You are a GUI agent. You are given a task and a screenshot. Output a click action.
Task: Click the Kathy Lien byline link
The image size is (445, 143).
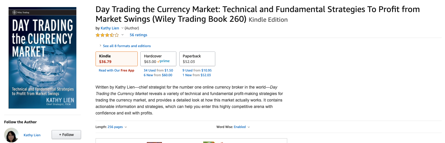point(110,28)
